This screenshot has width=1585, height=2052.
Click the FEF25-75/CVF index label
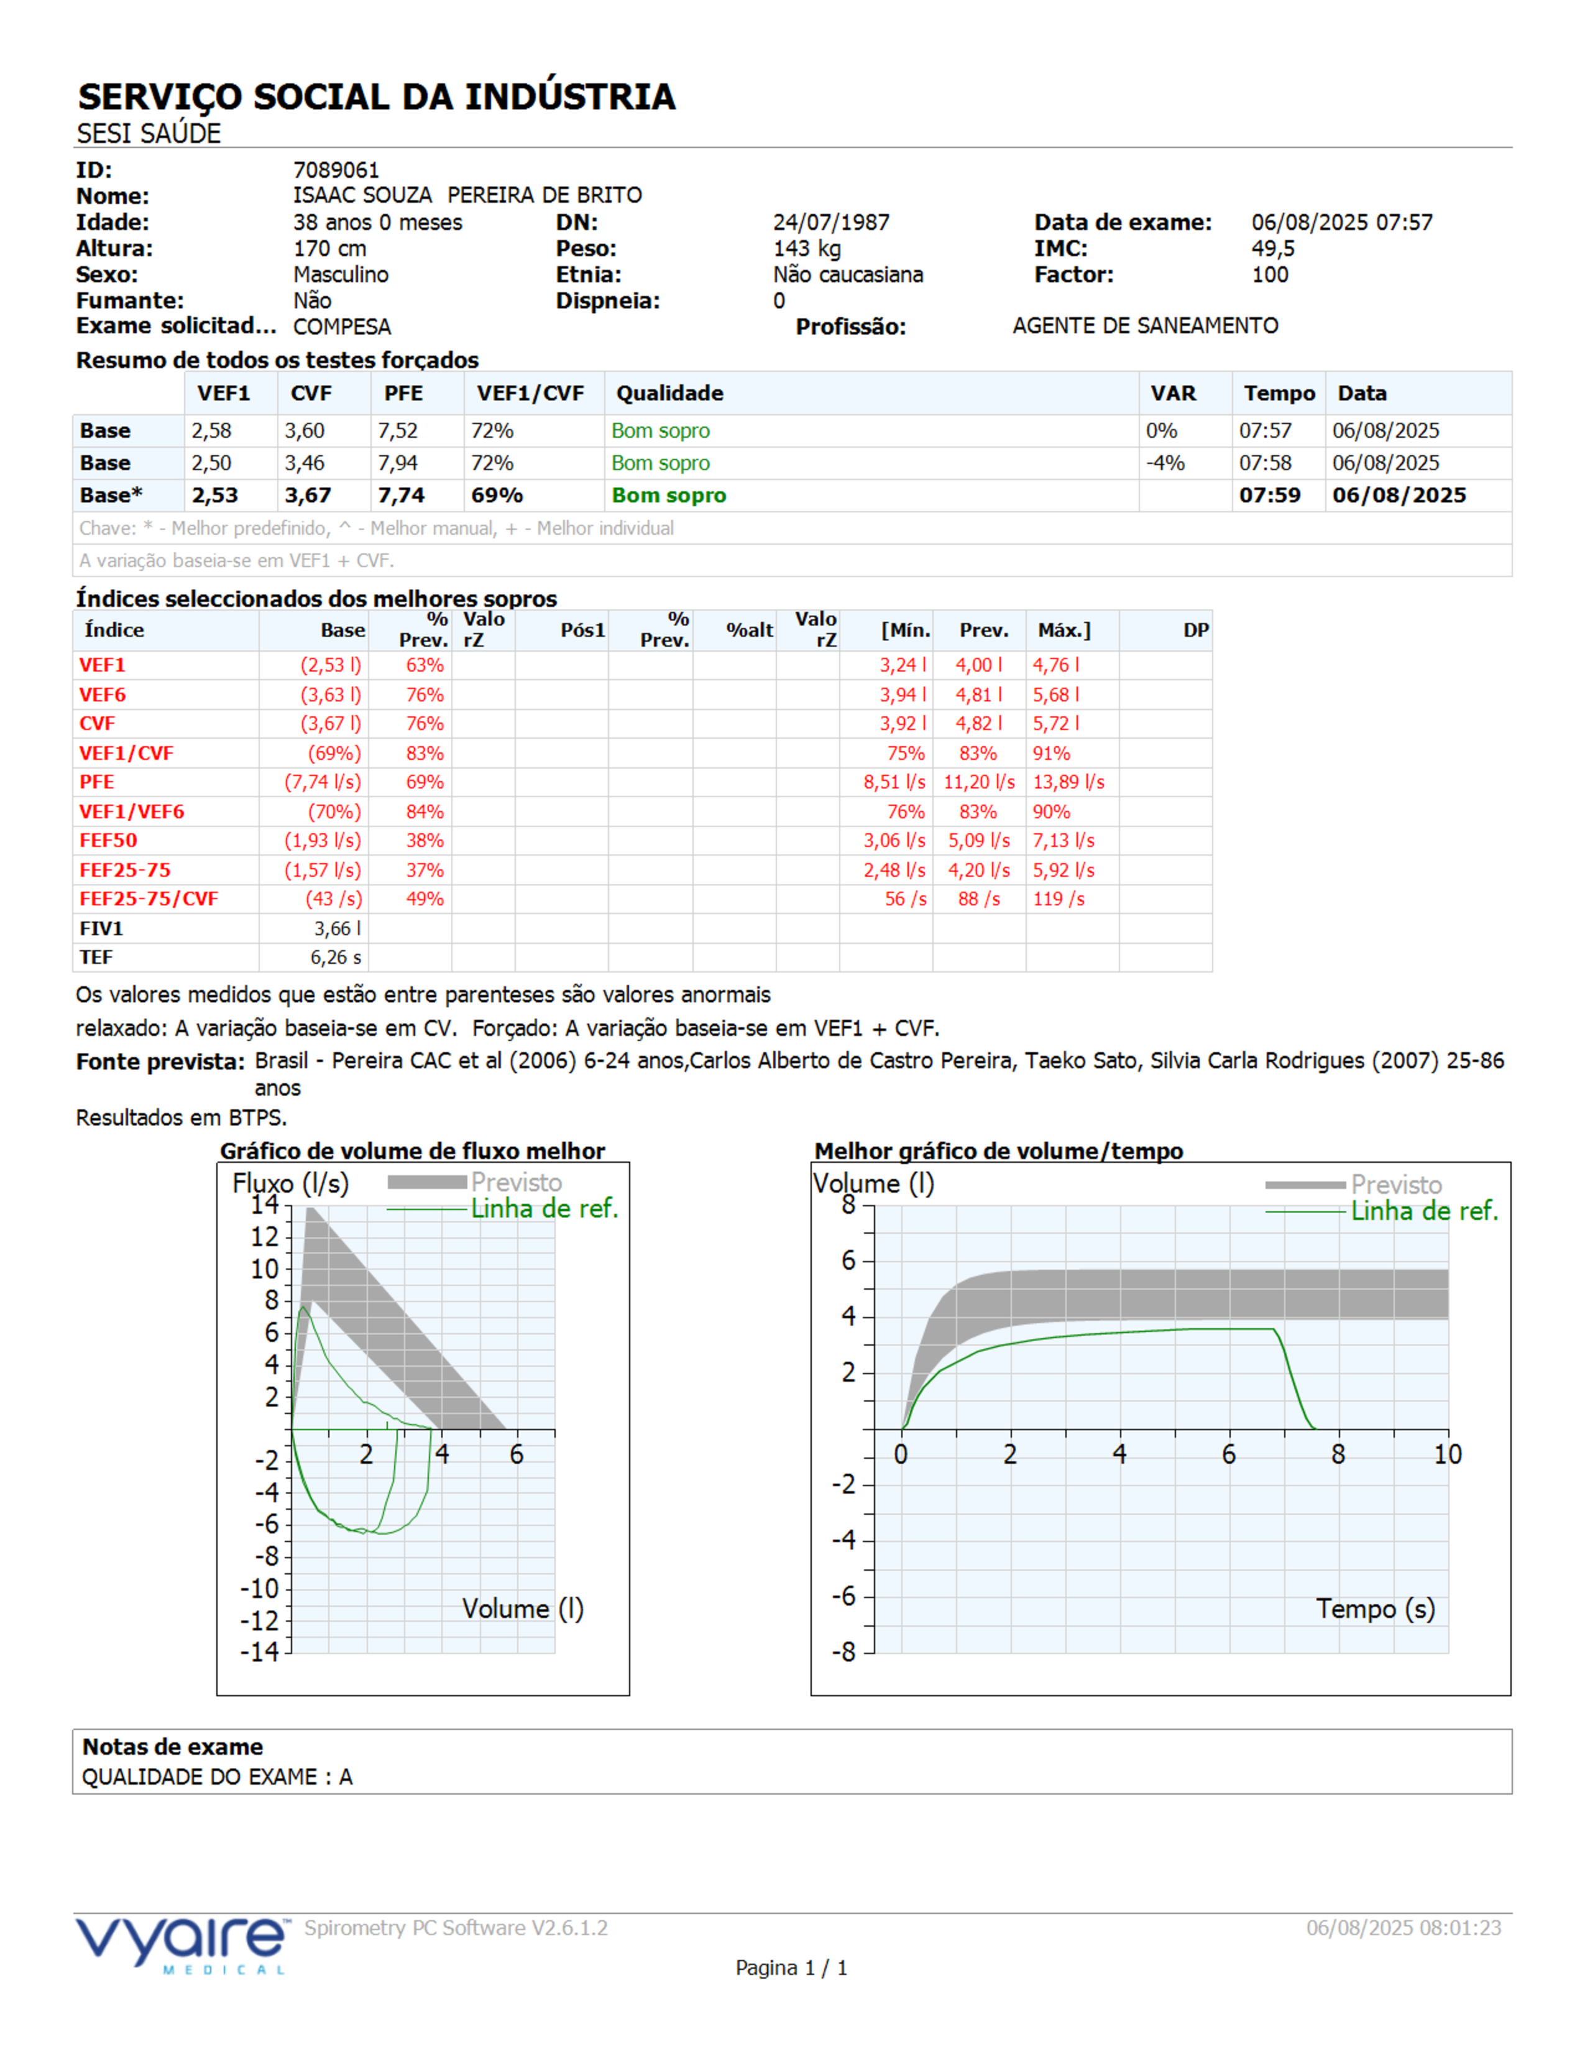(x=149, y=899)
